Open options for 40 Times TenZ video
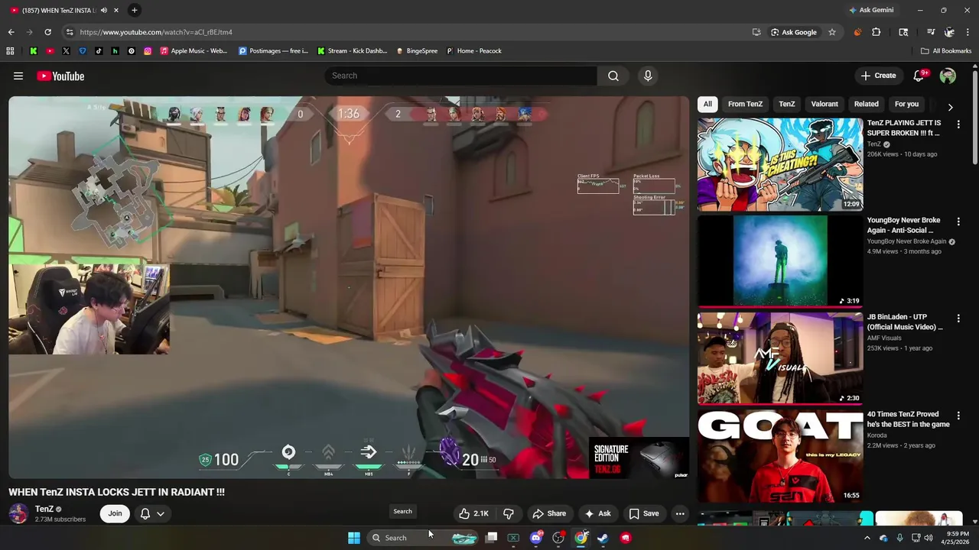This screenshot has width=979, height=550. 958,416
